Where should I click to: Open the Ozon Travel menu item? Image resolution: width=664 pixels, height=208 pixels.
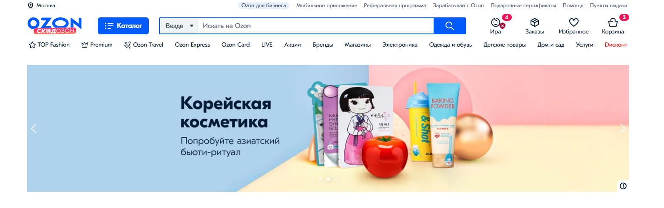[144, 44]
